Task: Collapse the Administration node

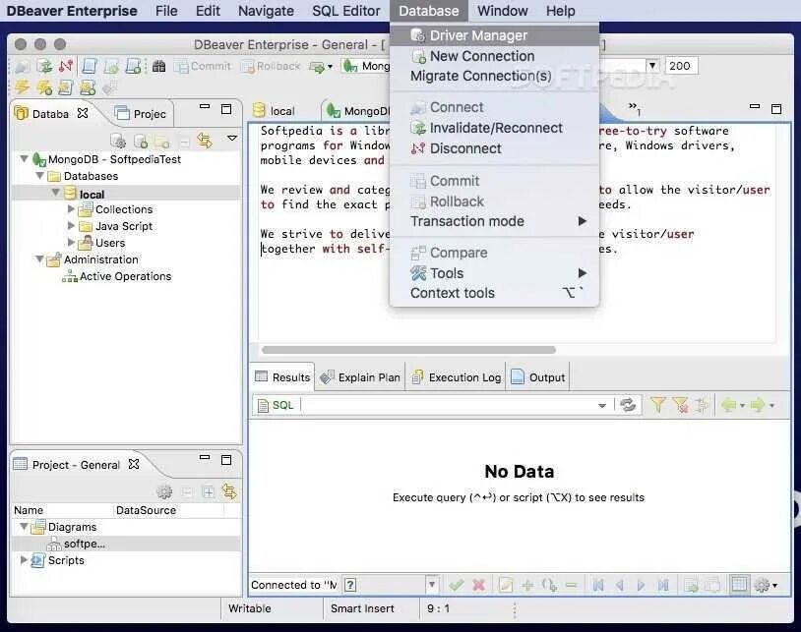Action: tap(39, 259)
